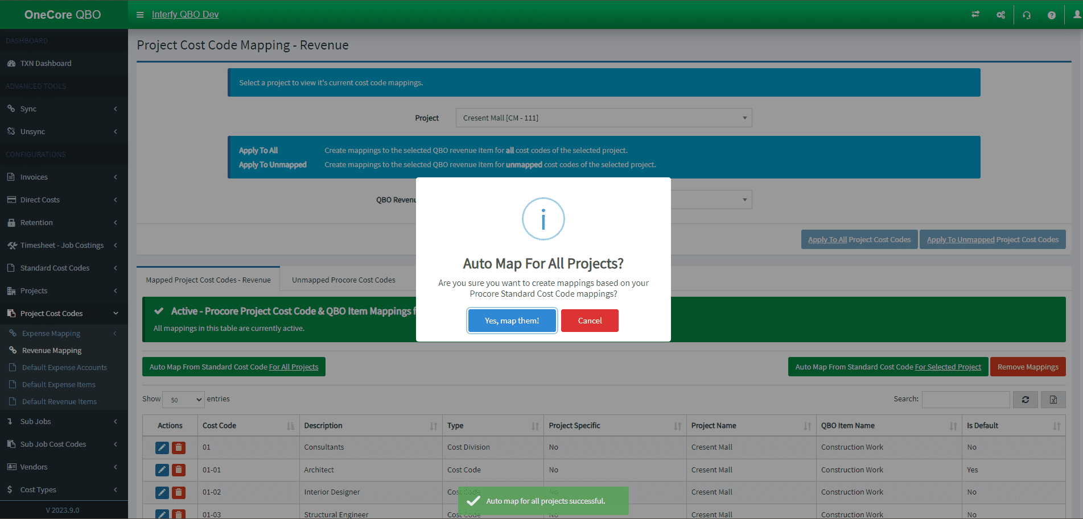Viewport: 1083px width, 519px height.
Task: Click the transfer arrows icon in the header
Action: [975, 14]
